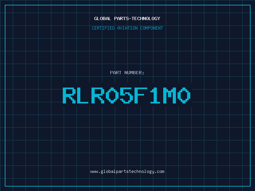Click the first R in the part number

tap(69, 95)
